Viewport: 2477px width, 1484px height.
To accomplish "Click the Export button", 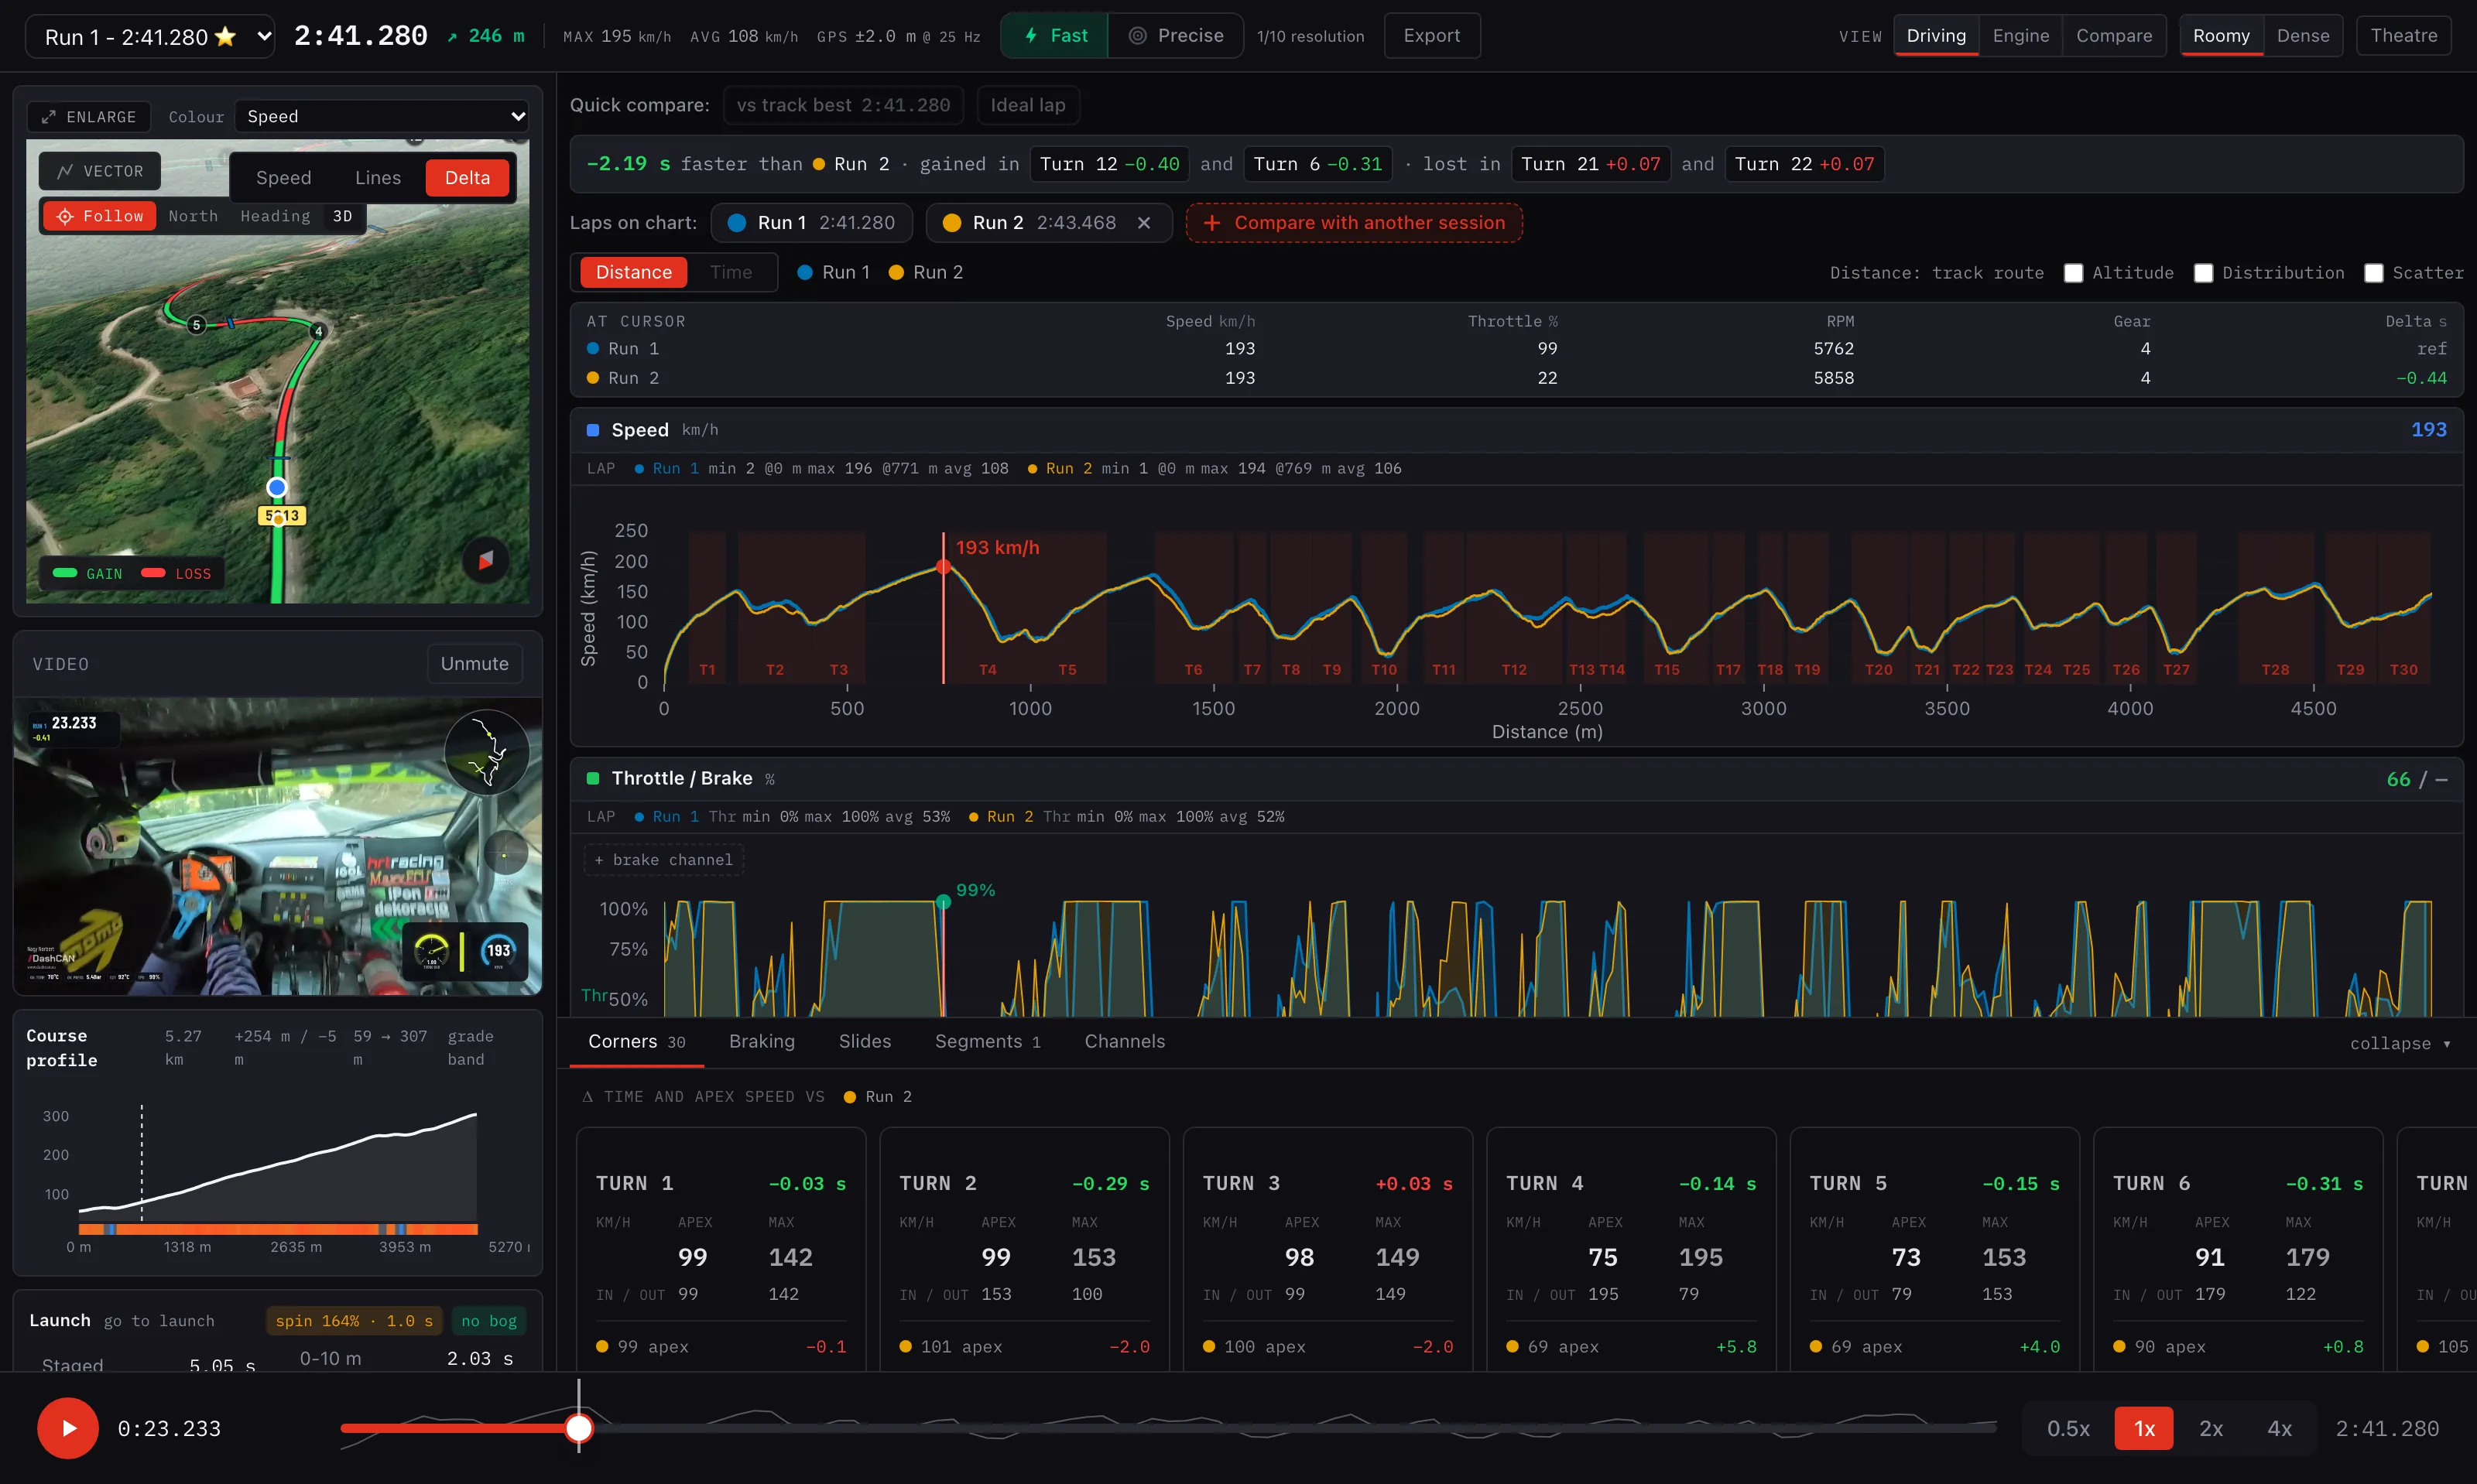I will click(x=1431, y=36).
